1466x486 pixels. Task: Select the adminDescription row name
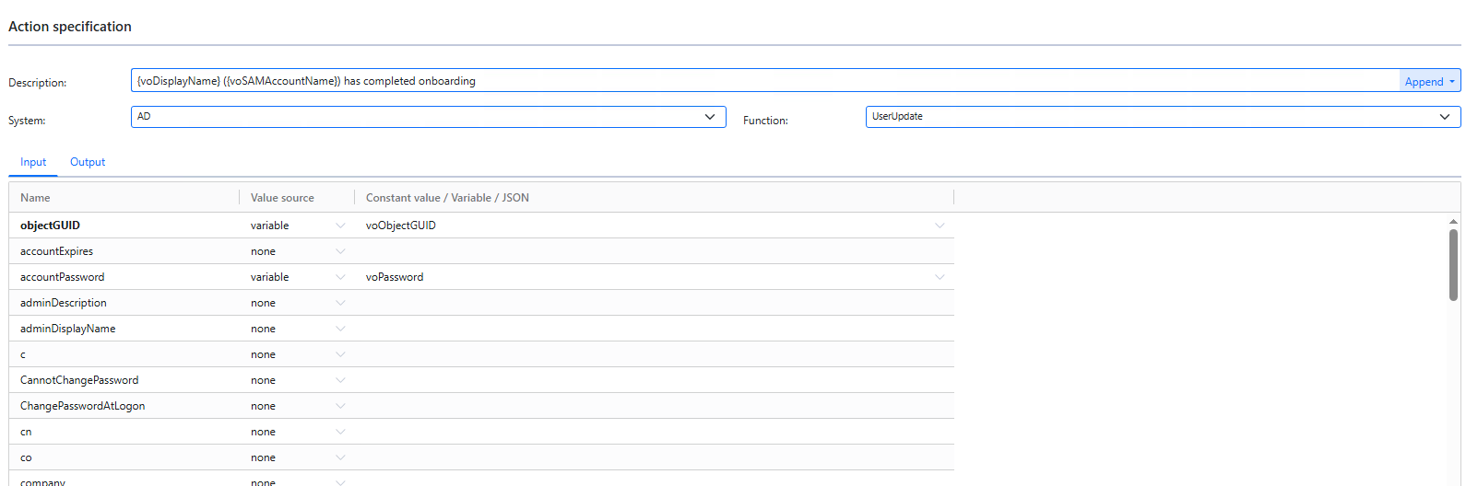tap(64, 303)
